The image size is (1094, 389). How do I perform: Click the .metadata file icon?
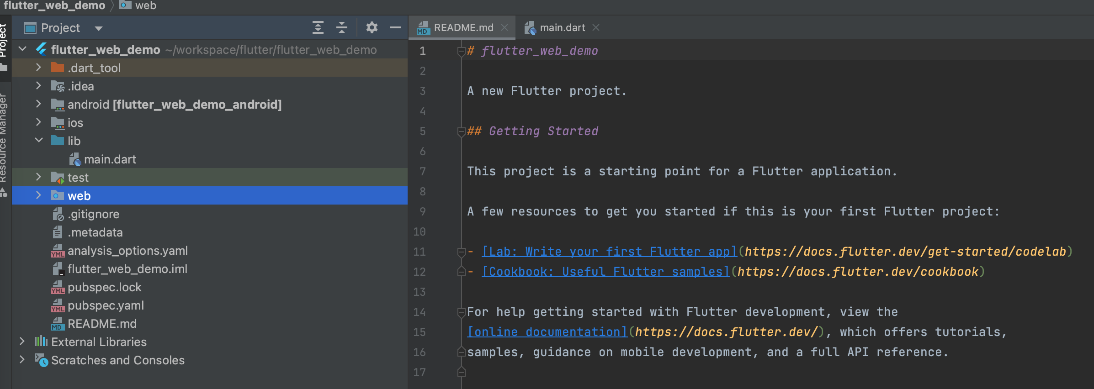coord(58,232)
